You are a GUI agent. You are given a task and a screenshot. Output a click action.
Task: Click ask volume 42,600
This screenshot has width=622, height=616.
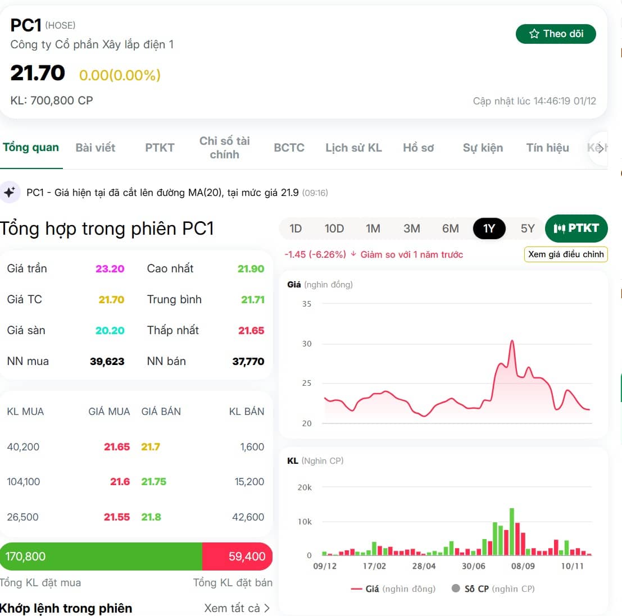[x=248, y=517]
